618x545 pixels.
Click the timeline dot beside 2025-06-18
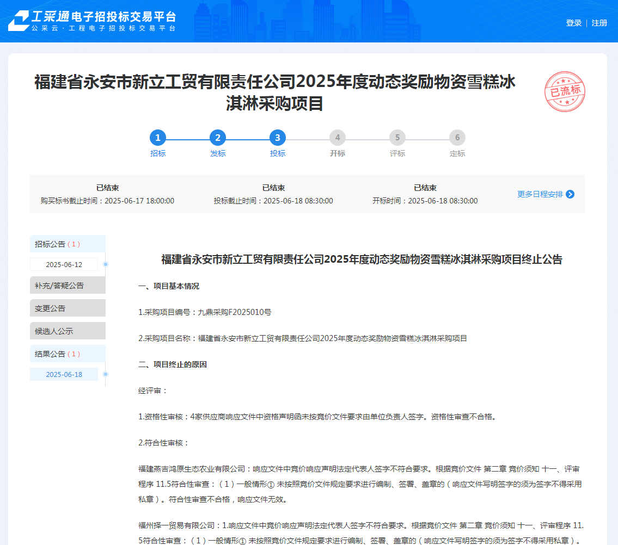coord(106,374)
